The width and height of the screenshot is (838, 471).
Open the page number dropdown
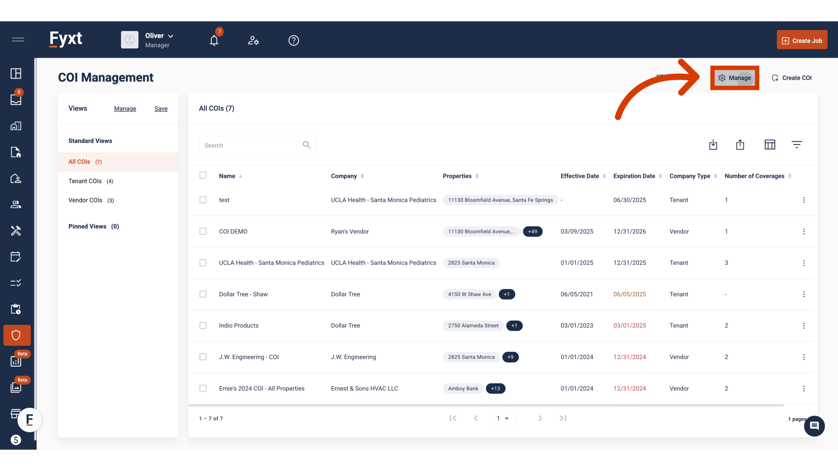[x=503, y=419]
